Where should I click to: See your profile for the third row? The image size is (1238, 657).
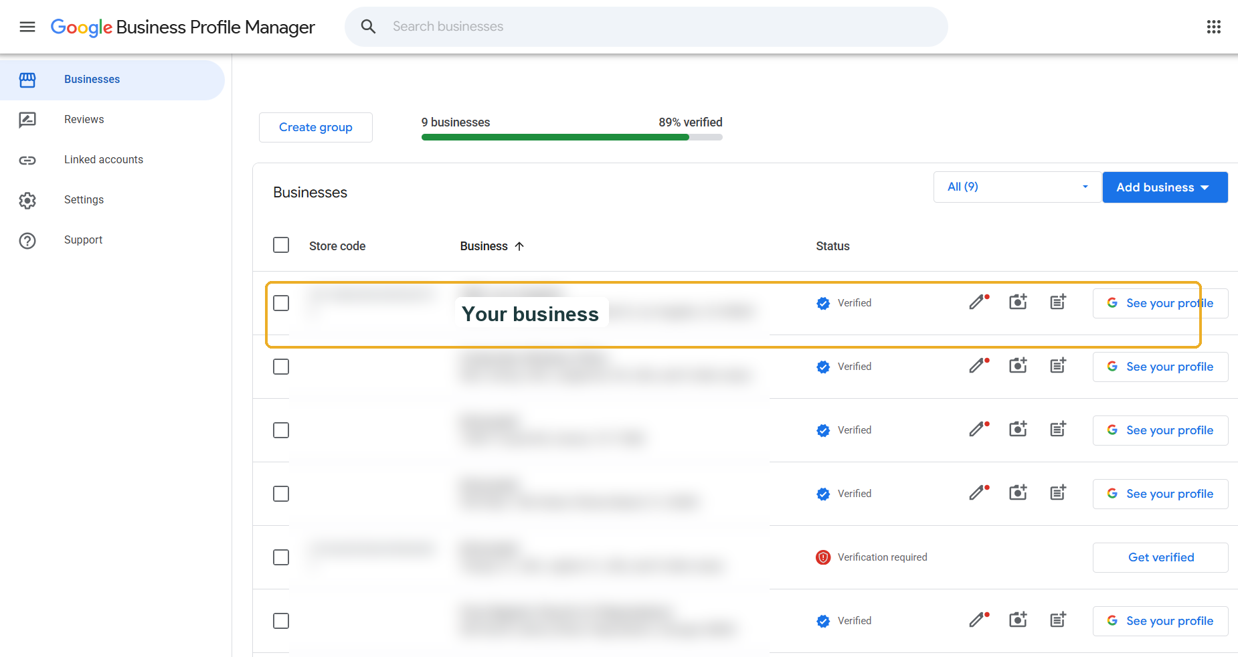[1160, 430]
